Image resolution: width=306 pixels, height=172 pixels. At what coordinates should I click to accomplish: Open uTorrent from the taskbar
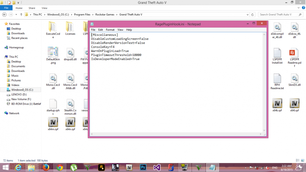(73, 167)
